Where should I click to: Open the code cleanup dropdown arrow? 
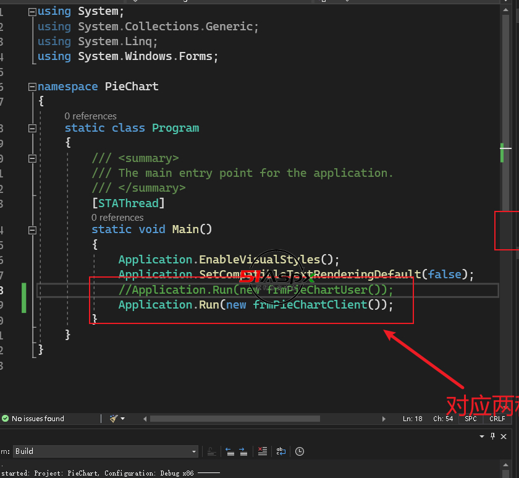122,419
